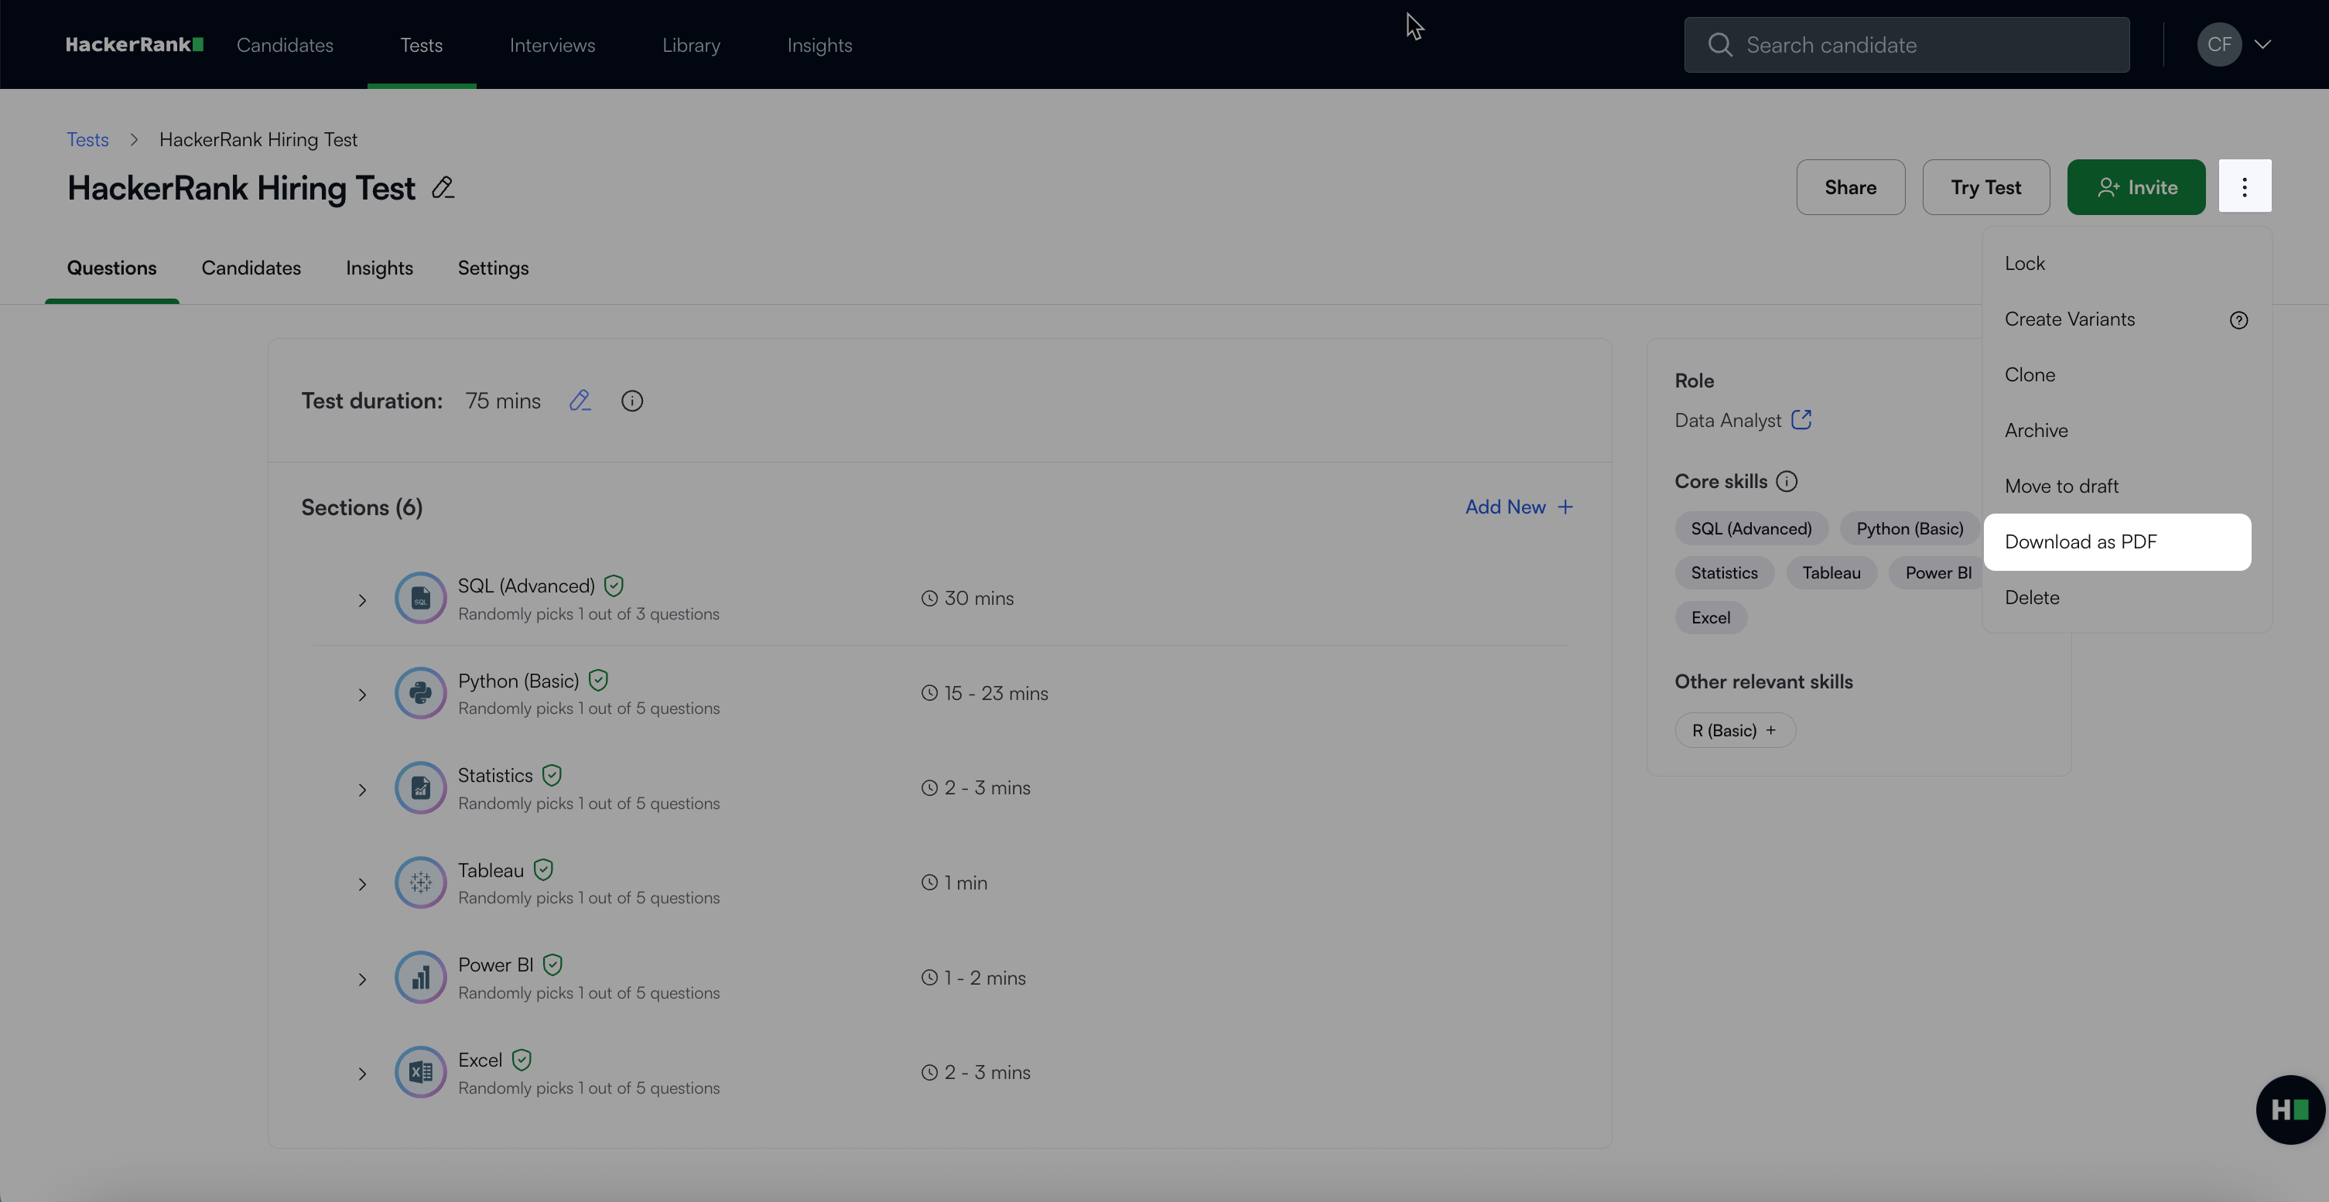Expand the Excel section chevron
This screenshot has width=2329, height=1202.
click(361, 1074)
